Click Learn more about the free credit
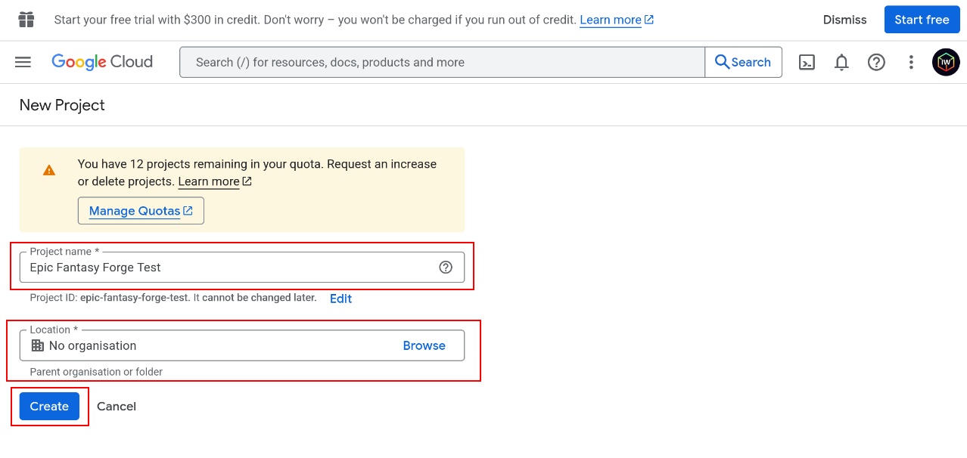967x458 pixels. point(611,19)
